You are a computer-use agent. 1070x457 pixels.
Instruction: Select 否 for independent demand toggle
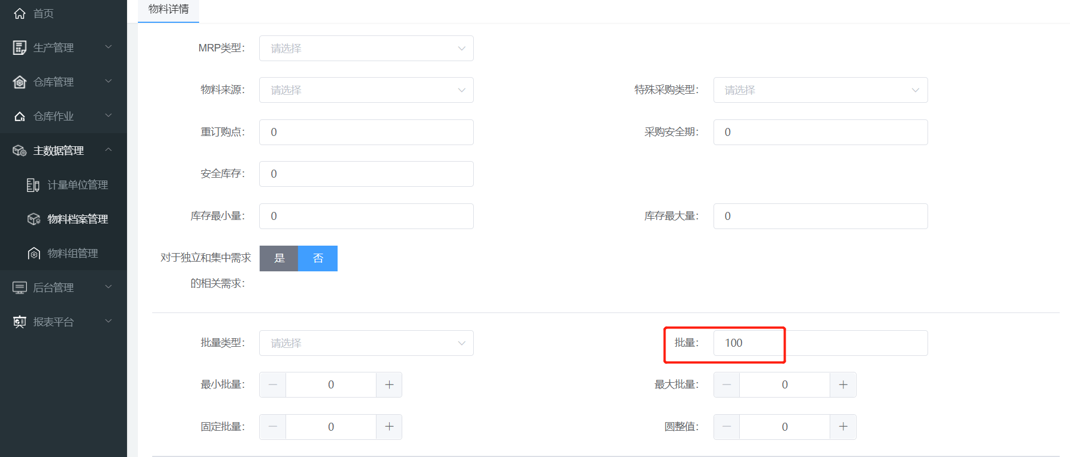click(x=318, y=258)
